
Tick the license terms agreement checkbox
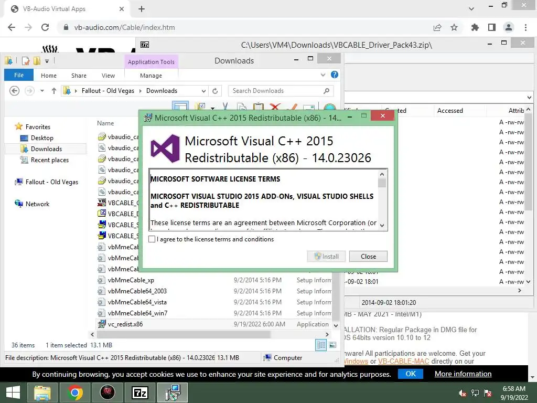(x=152, y=239)
